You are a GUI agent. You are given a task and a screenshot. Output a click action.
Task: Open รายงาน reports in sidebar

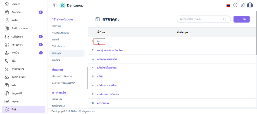coord(15,101)
